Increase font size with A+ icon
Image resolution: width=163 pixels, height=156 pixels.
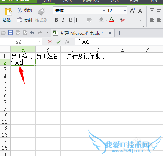(133, 11)
